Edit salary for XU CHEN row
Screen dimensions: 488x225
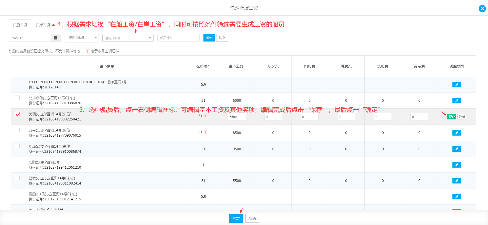[457, 85]
